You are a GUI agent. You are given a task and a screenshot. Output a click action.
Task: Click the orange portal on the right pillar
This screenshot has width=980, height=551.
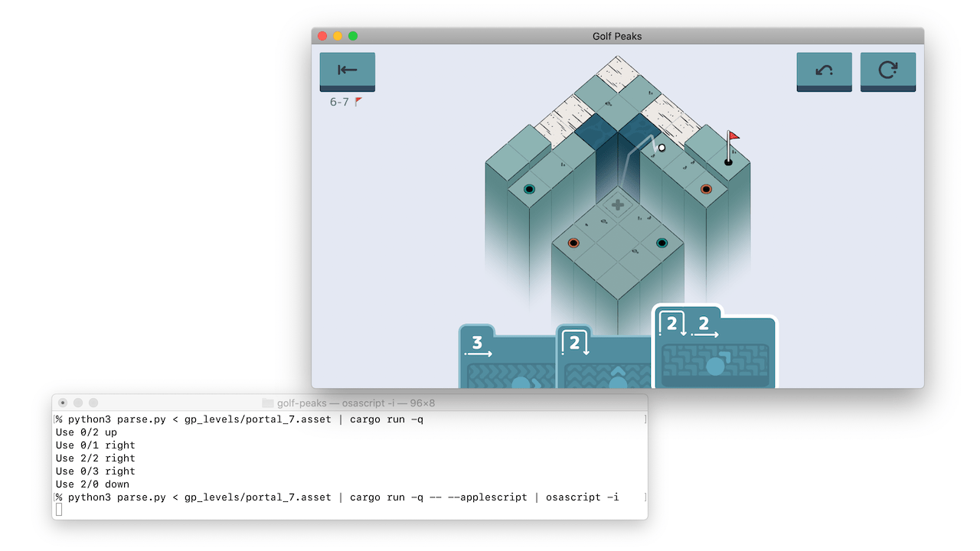click(x=706, y=188)
